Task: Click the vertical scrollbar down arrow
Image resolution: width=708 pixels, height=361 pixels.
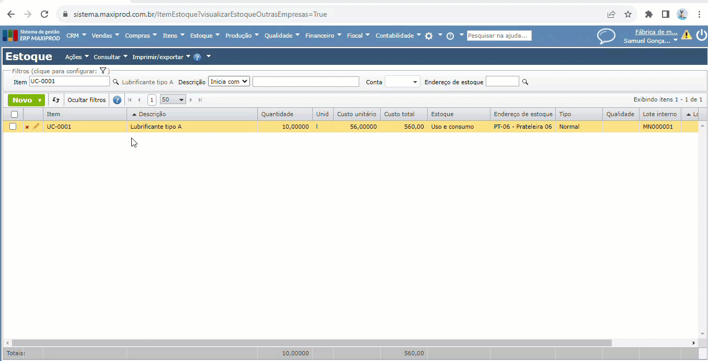Action: coord(703,334)
